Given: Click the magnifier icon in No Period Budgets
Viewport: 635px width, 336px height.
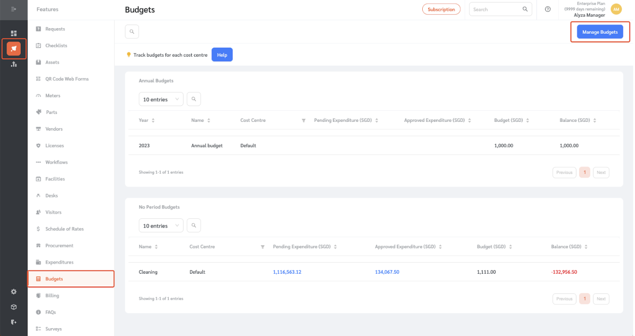Looking at the screenshot, I should coord(193,225).
